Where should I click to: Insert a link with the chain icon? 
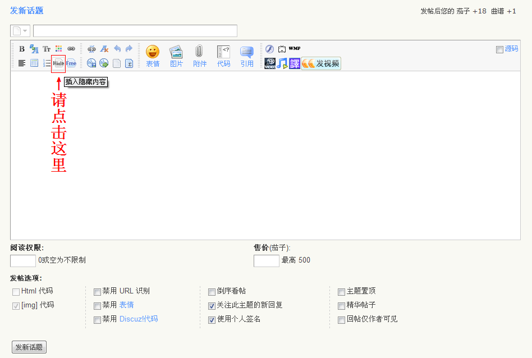point(71,49)
